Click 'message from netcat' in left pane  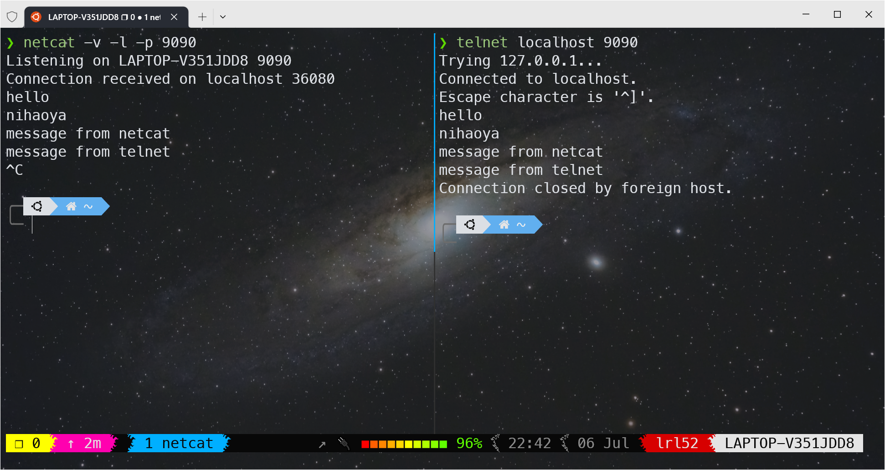[x=88, y=133]
